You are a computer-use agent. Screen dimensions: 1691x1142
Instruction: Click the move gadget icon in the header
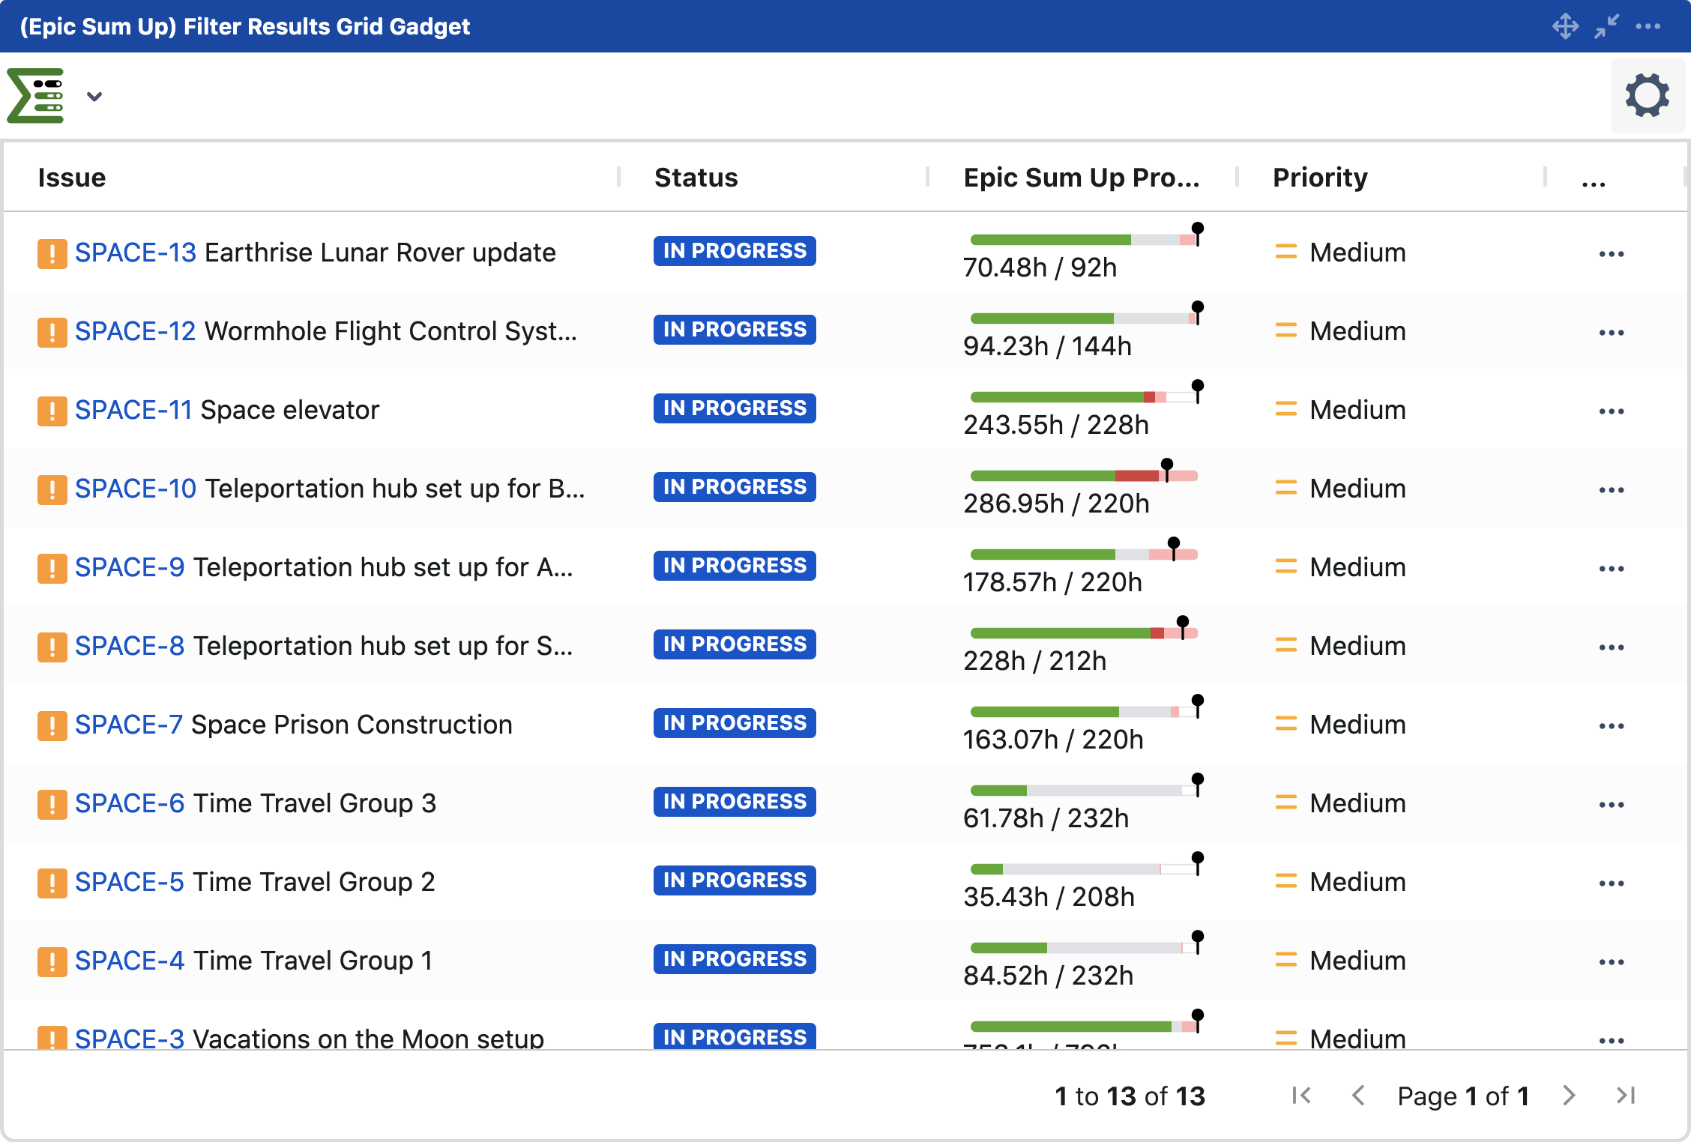point(1566,26)
